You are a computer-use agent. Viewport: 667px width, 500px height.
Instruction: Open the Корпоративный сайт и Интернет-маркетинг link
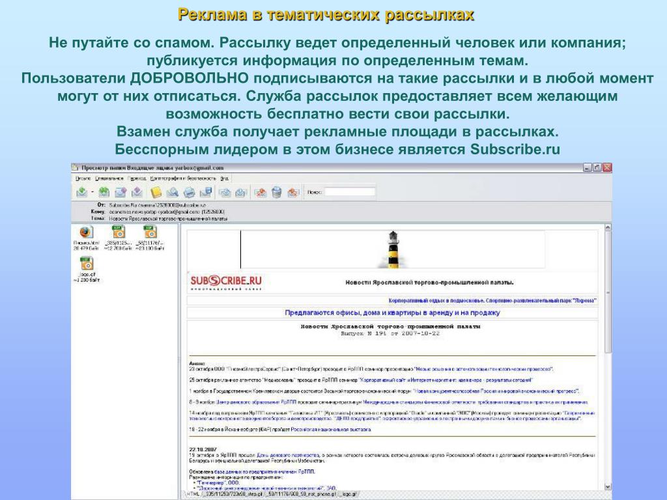coord(446,380)
